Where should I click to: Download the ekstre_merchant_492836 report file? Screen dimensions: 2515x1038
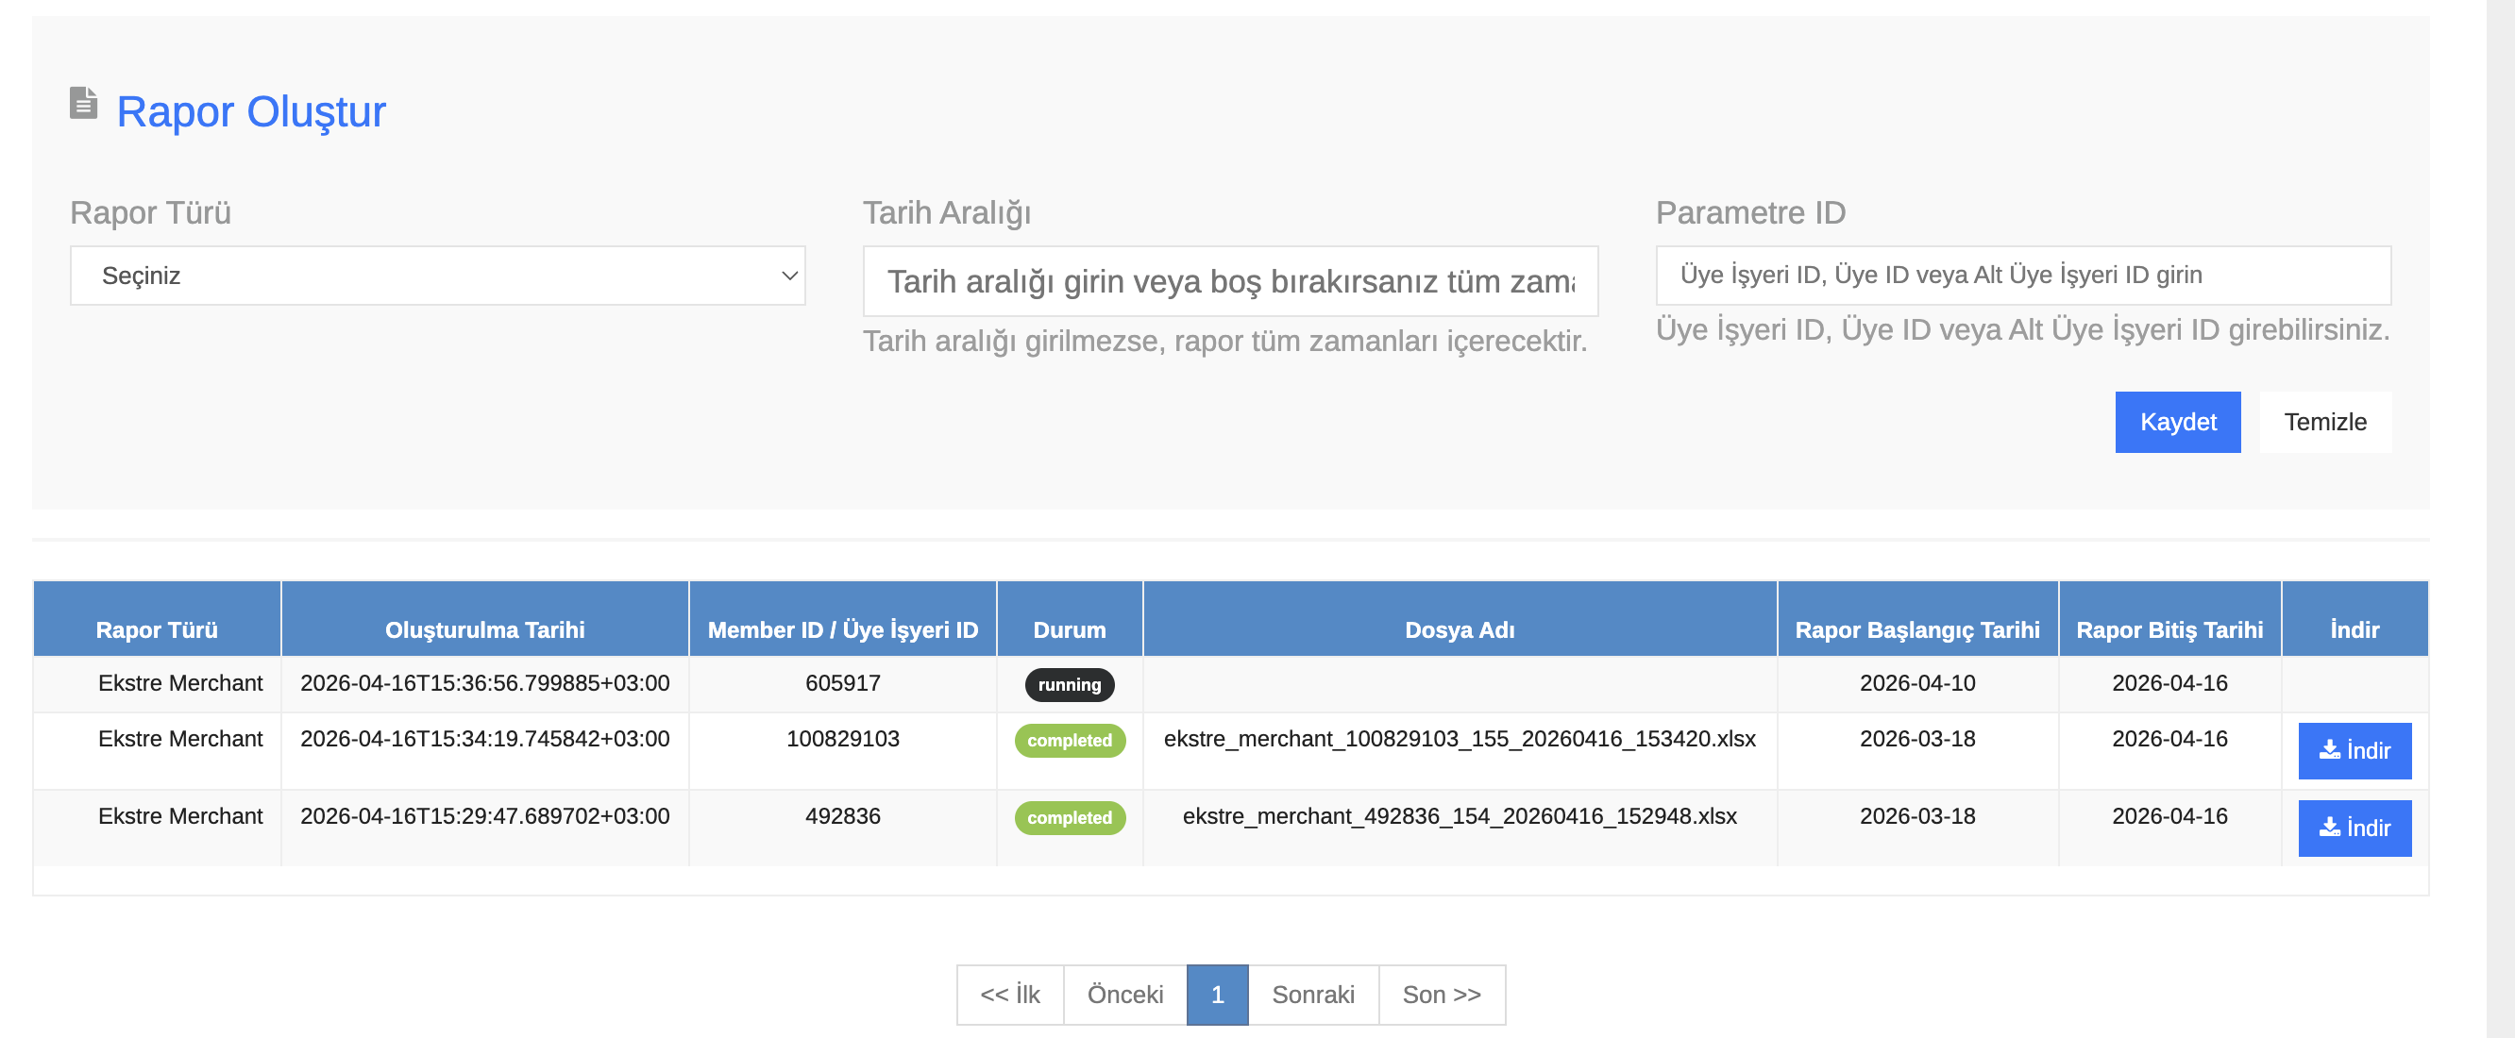pos(2354,828)
